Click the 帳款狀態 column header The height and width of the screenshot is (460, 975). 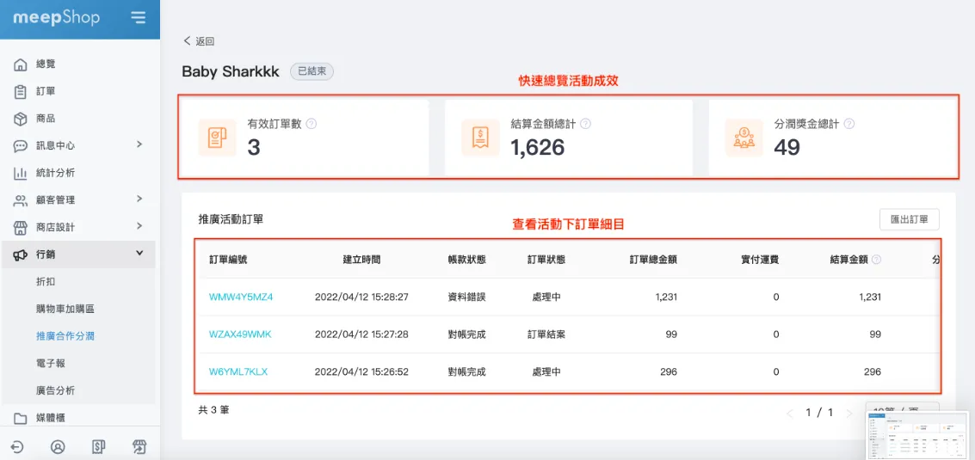pyautogui.click(x=466, y=260)
